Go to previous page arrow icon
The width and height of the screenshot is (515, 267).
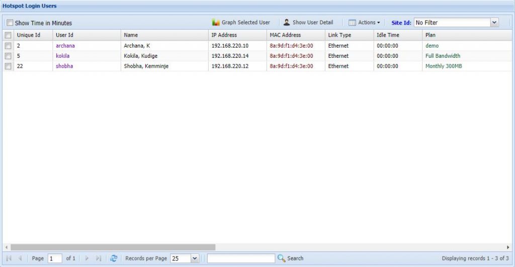[x=20, y=258]
